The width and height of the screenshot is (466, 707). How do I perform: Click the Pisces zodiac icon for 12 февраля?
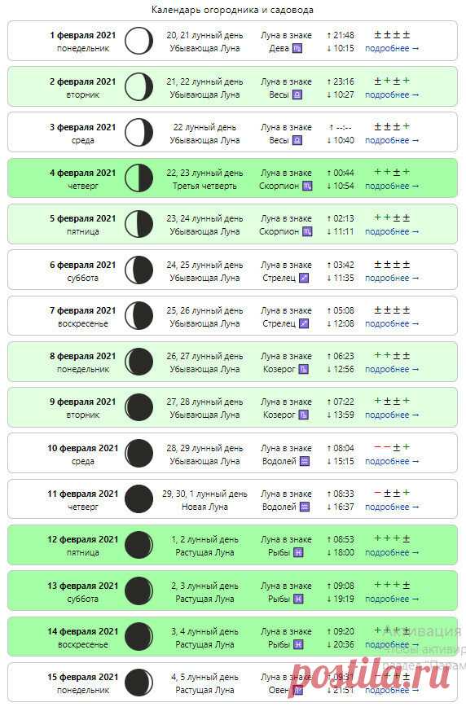click(298, 553)
